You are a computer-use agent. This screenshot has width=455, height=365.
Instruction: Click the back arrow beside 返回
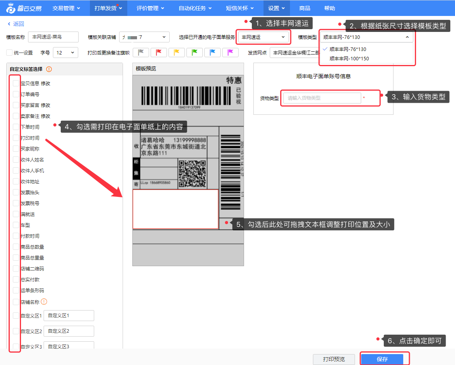point(9,24)
